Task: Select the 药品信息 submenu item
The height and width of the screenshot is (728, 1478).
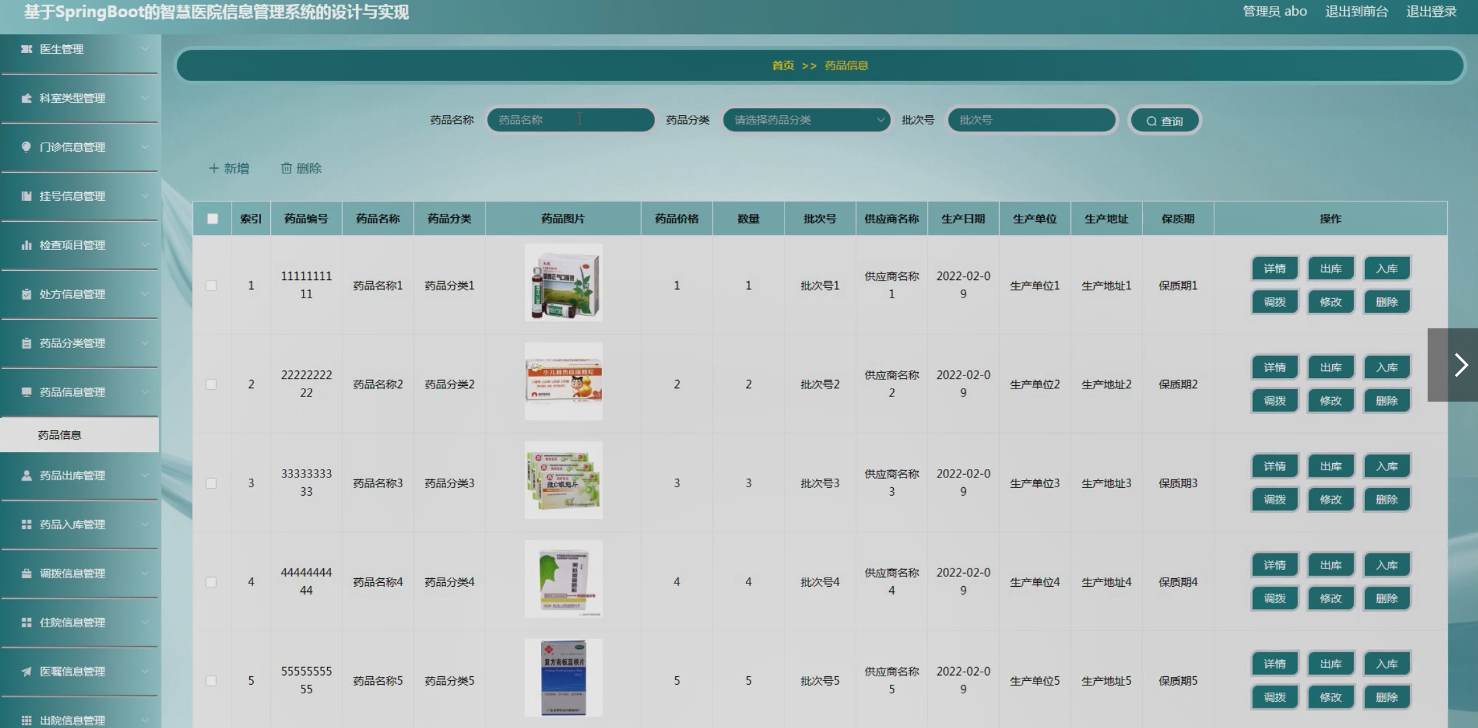Action: (x=60, y=435)
